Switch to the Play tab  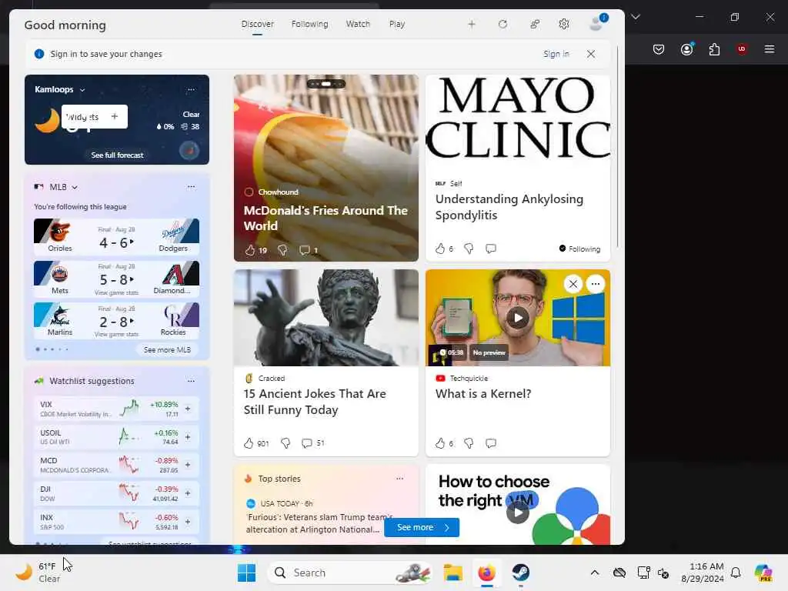coord(396,24)
